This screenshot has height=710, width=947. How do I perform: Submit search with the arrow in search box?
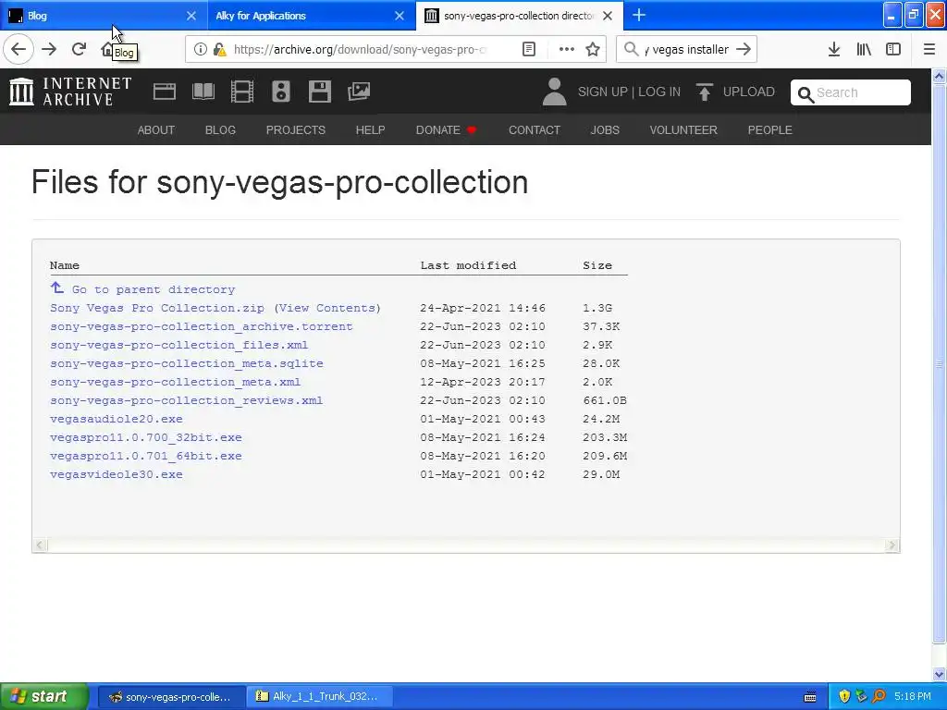click(744, 49)
